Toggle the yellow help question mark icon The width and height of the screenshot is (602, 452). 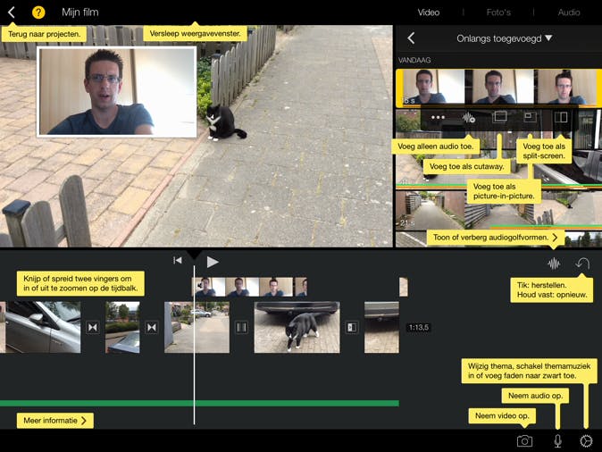click(x=38, y=13)
